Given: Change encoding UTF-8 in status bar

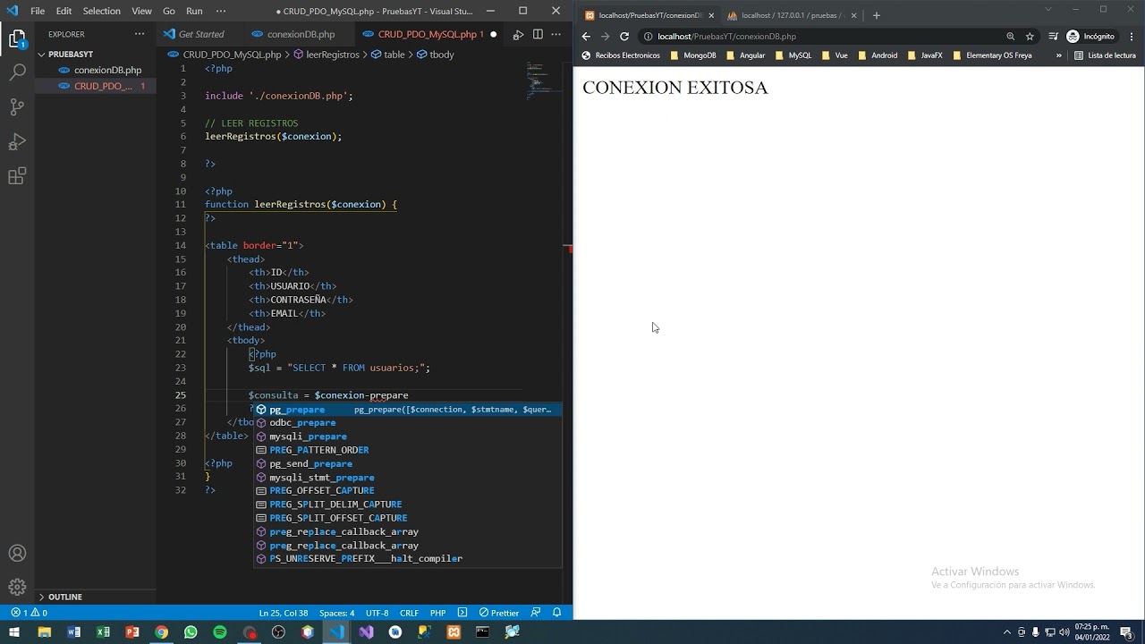Looking at the screenshot, I should 377,613.
